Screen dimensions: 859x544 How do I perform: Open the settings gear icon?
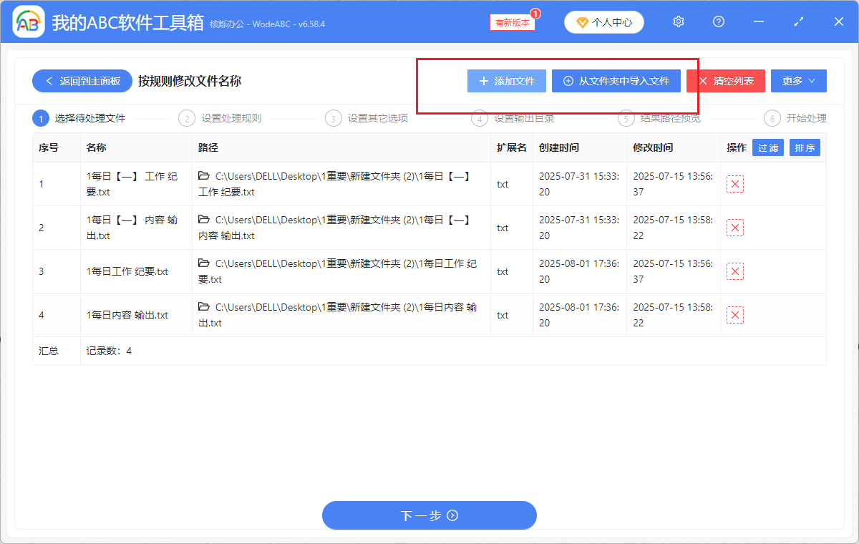point(678,21)
